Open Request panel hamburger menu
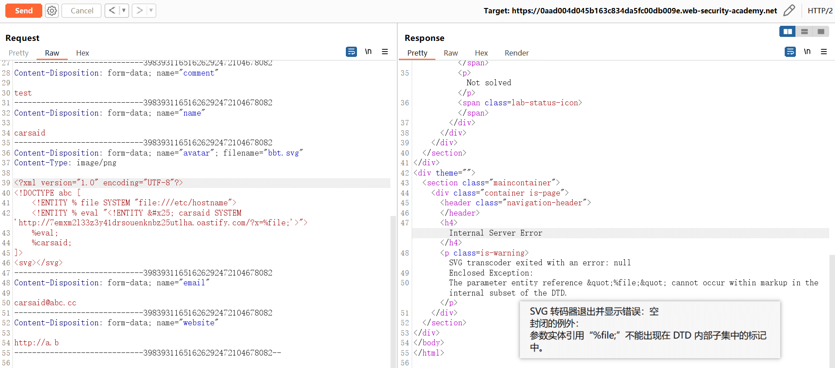 pos(385,52)
